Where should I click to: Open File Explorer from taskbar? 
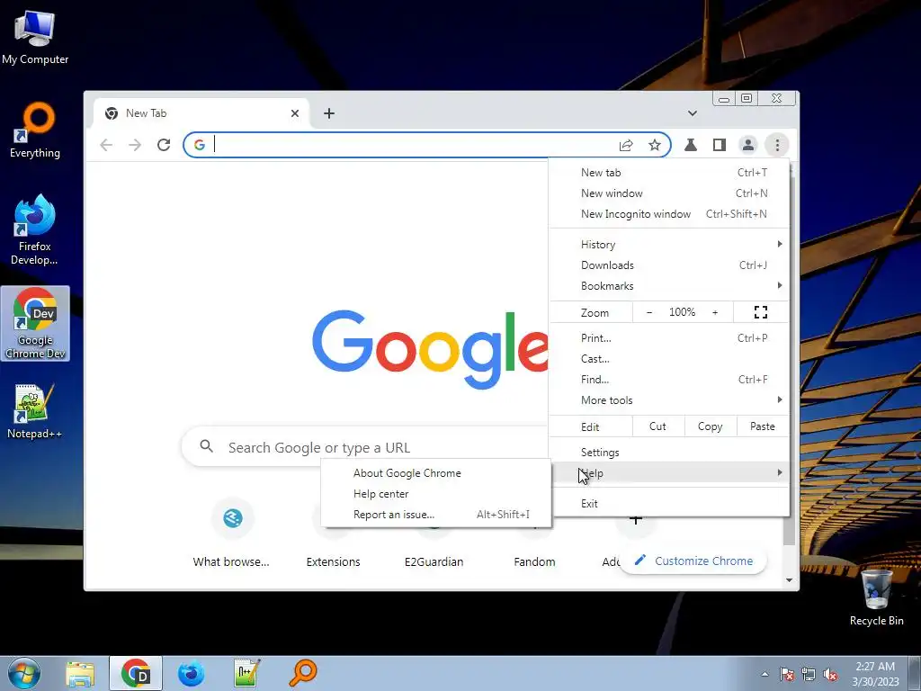coord(80,673)
